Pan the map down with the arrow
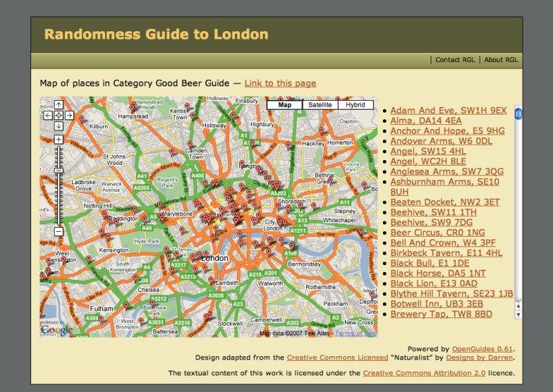Screen dimensions: 553x392 pos(59,126)
